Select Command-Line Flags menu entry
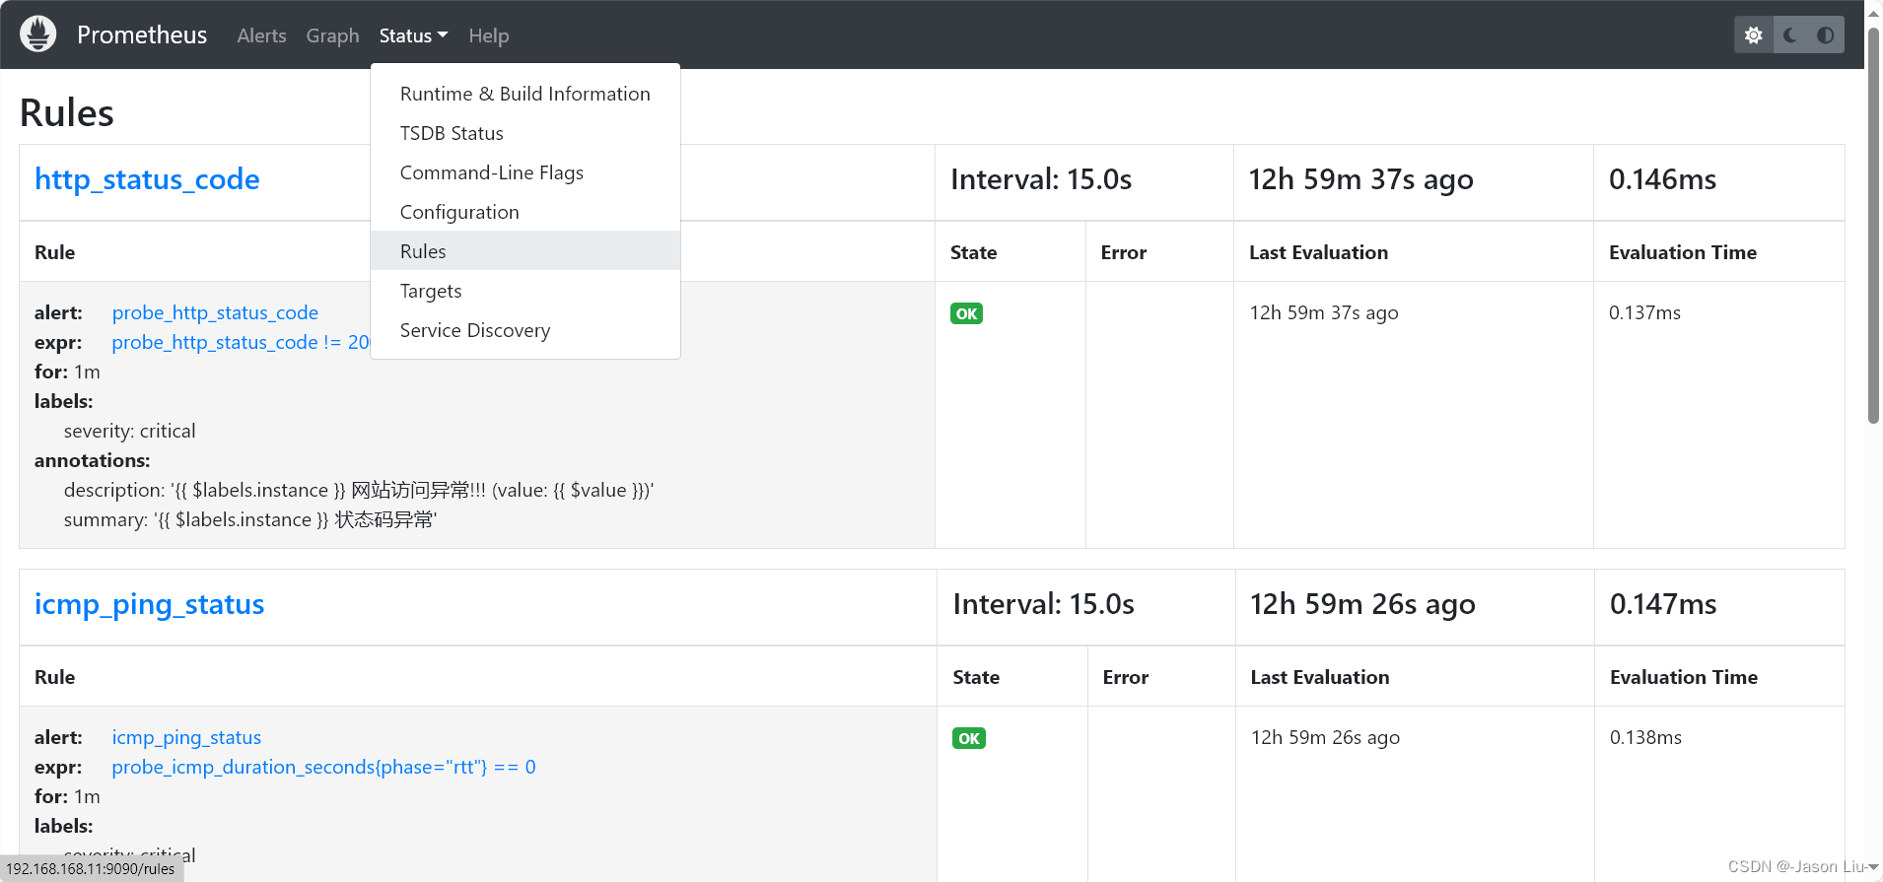 [x=525, y=172]
